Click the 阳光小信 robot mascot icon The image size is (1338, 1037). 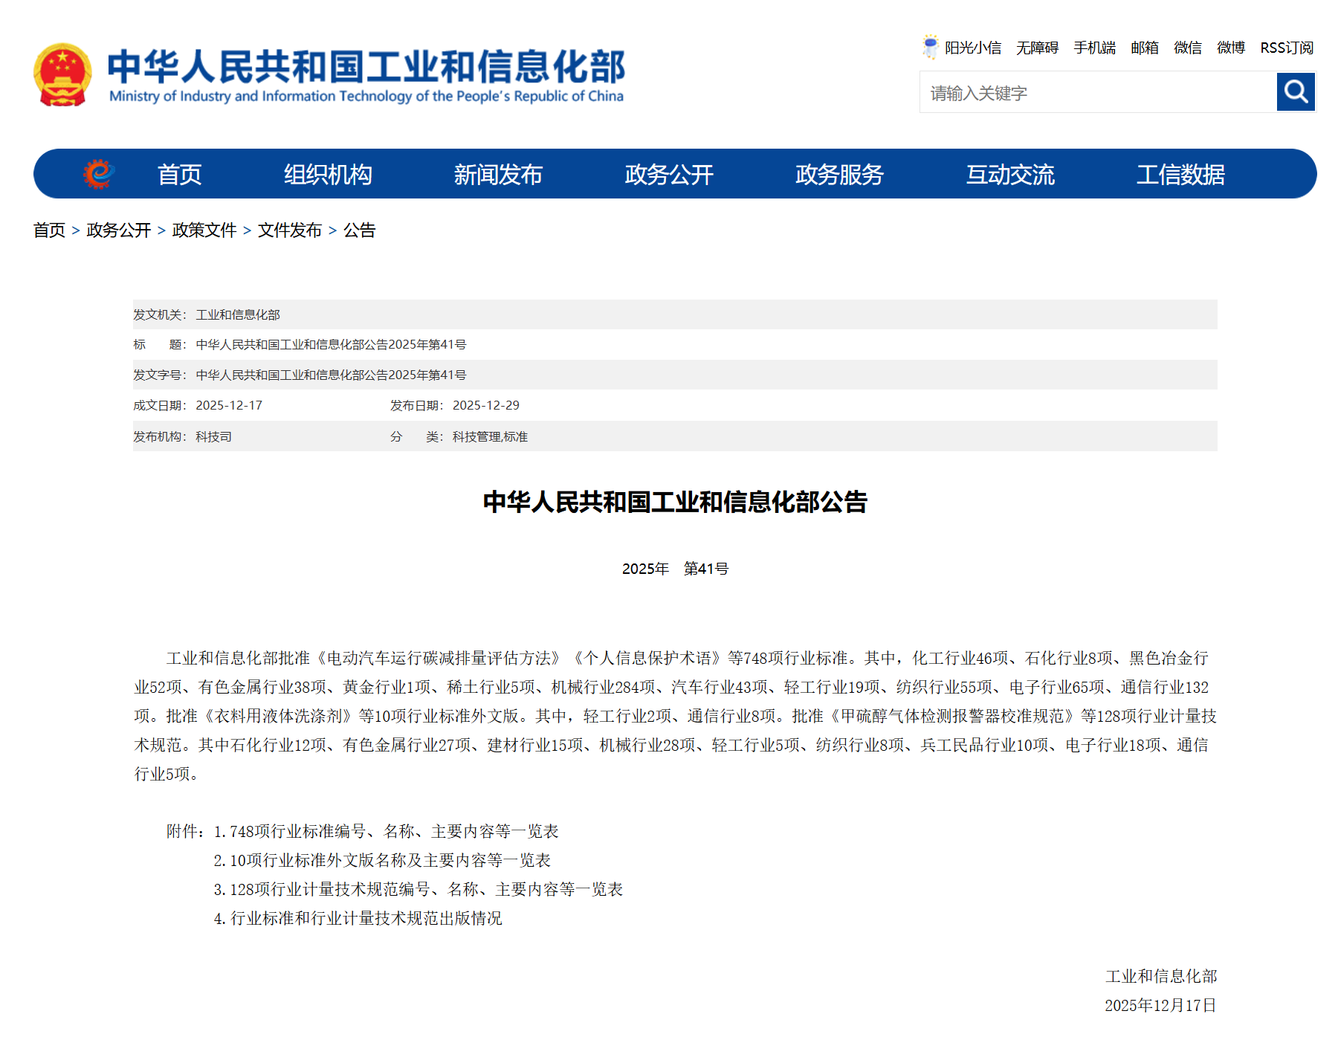930,47
